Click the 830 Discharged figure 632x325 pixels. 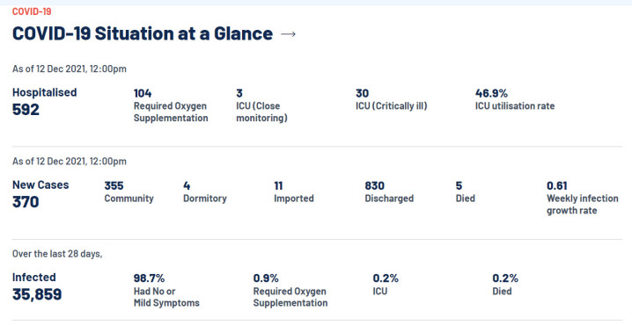tap(389, 191)
